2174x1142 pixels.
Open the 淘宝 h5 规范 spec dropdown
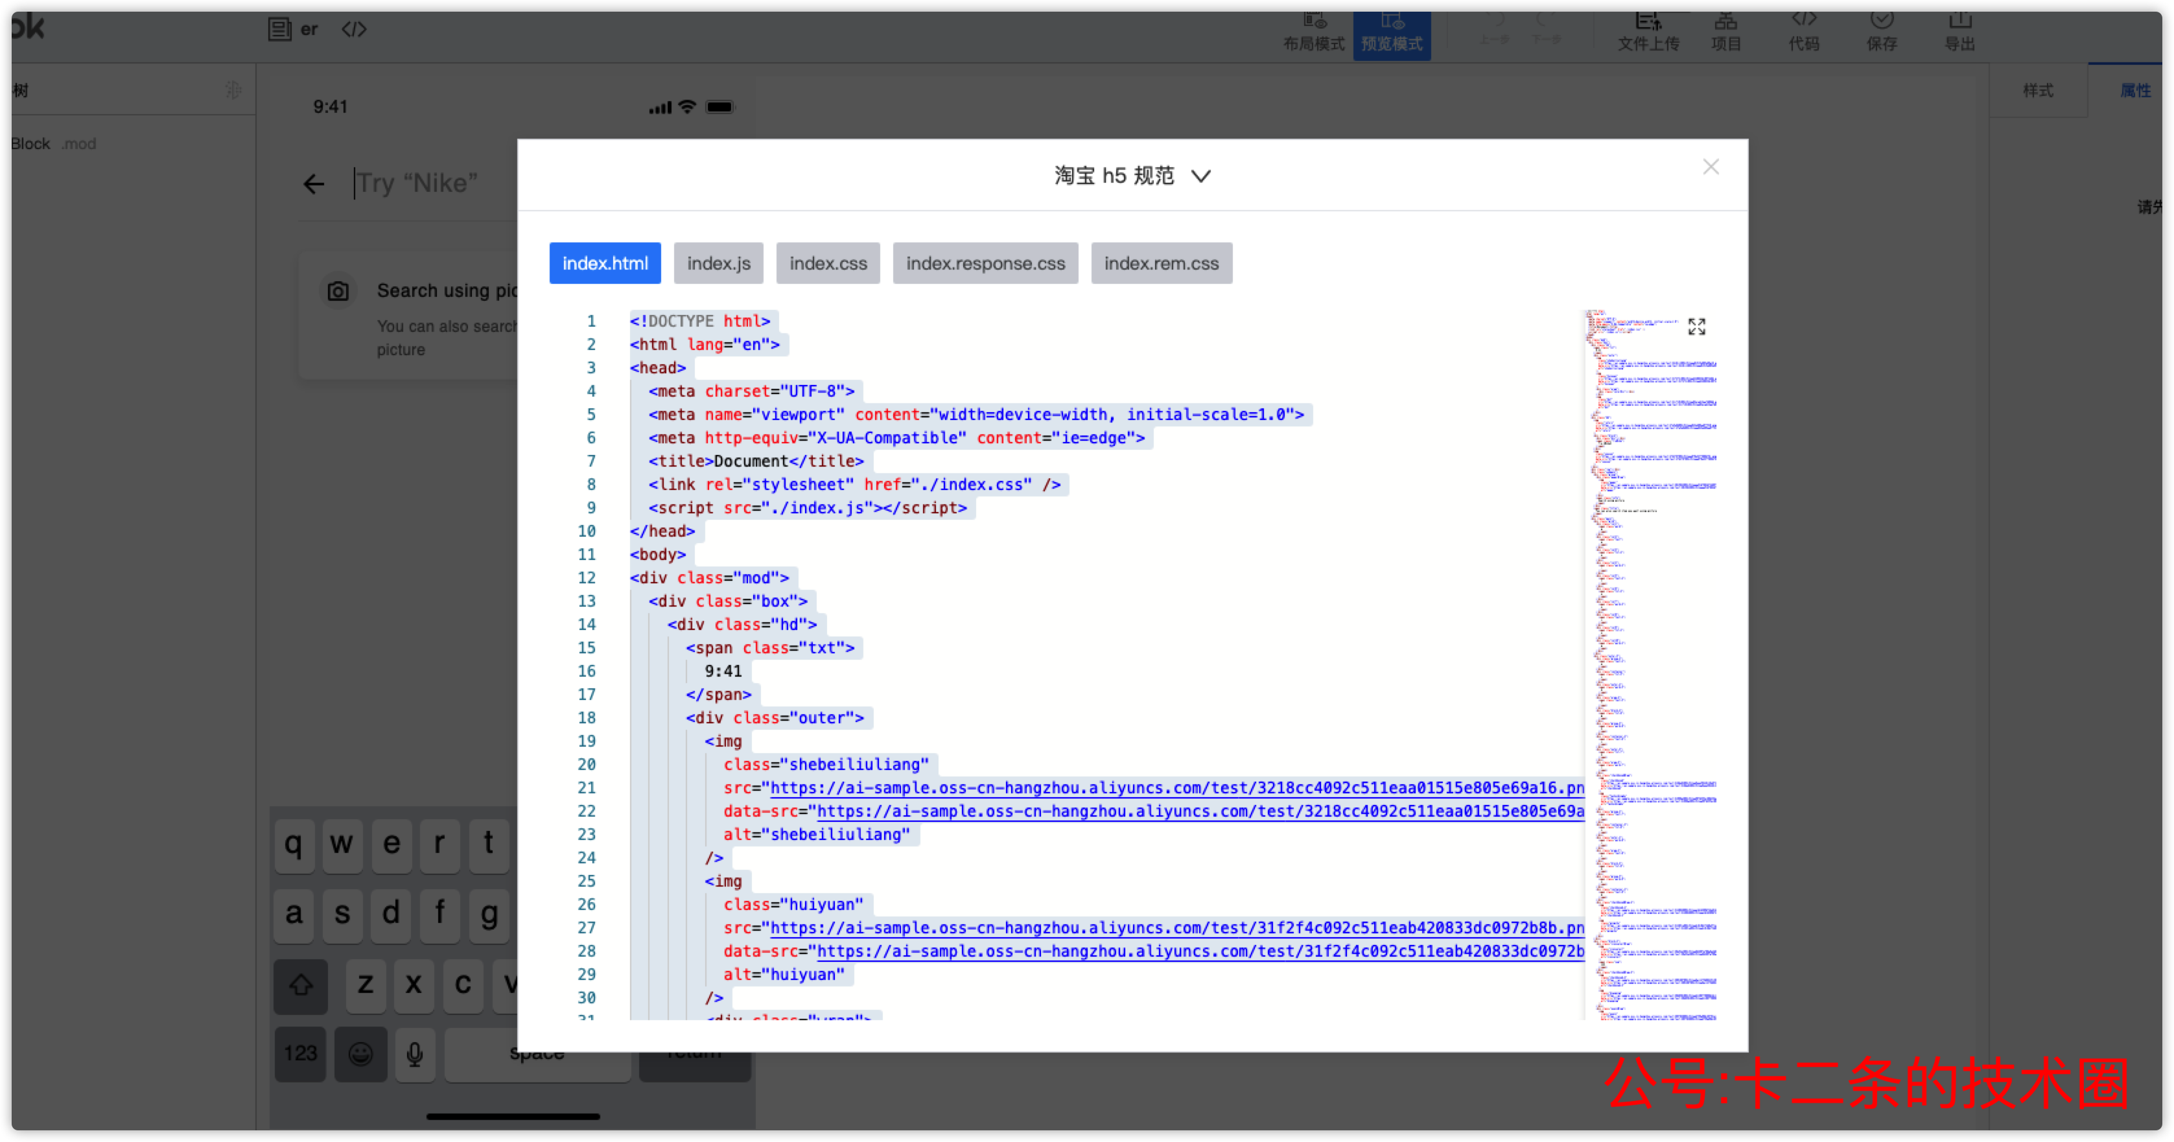[x=1132, y=176]
